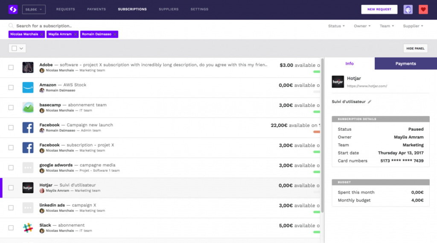Screen dimensions: 437x243
Task: Click the Amazon subscription logo
Action: point(28,87)
